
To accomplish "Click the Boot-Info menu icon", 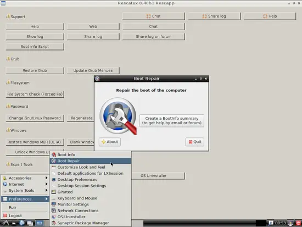I will 54,154.
